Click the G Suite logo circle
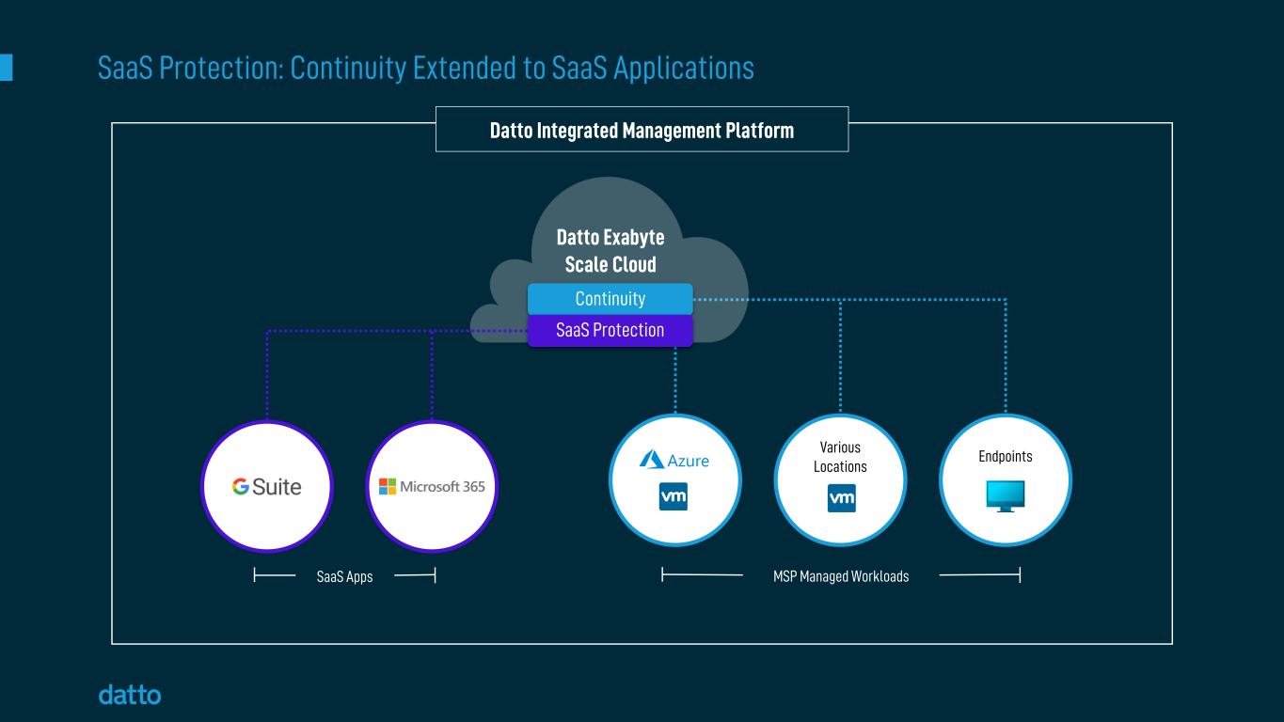This screenshot has width=1284, height=722. point(267,486)
